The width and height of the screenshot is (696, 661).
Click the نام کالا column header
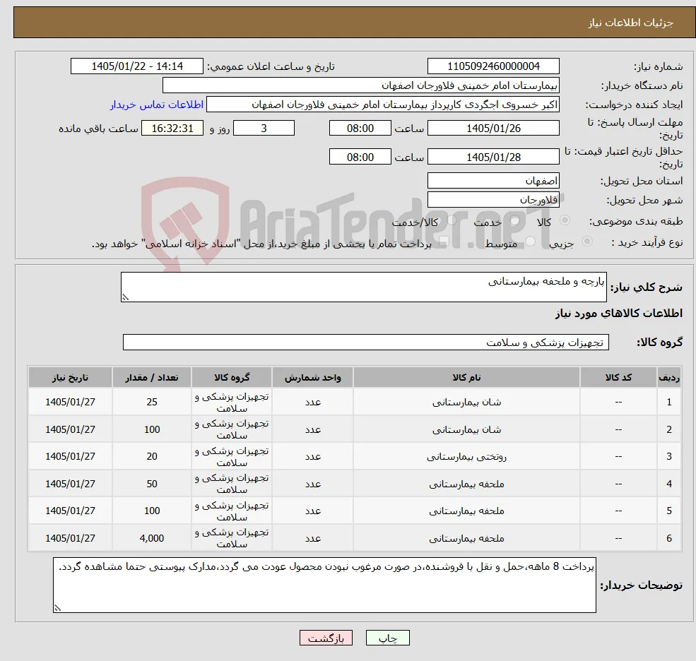point(466,377)
